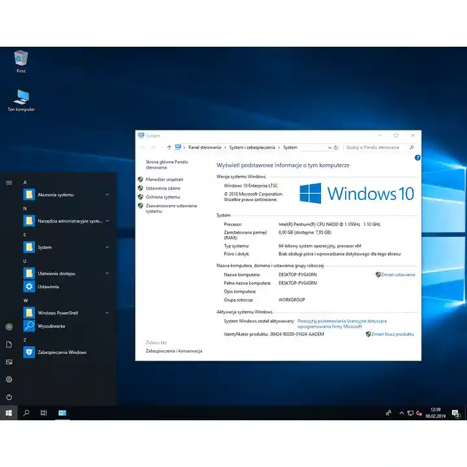Open Windows PowerShell folder in Start menu
This screenshot has height=467, width=467.
(67, 313)
